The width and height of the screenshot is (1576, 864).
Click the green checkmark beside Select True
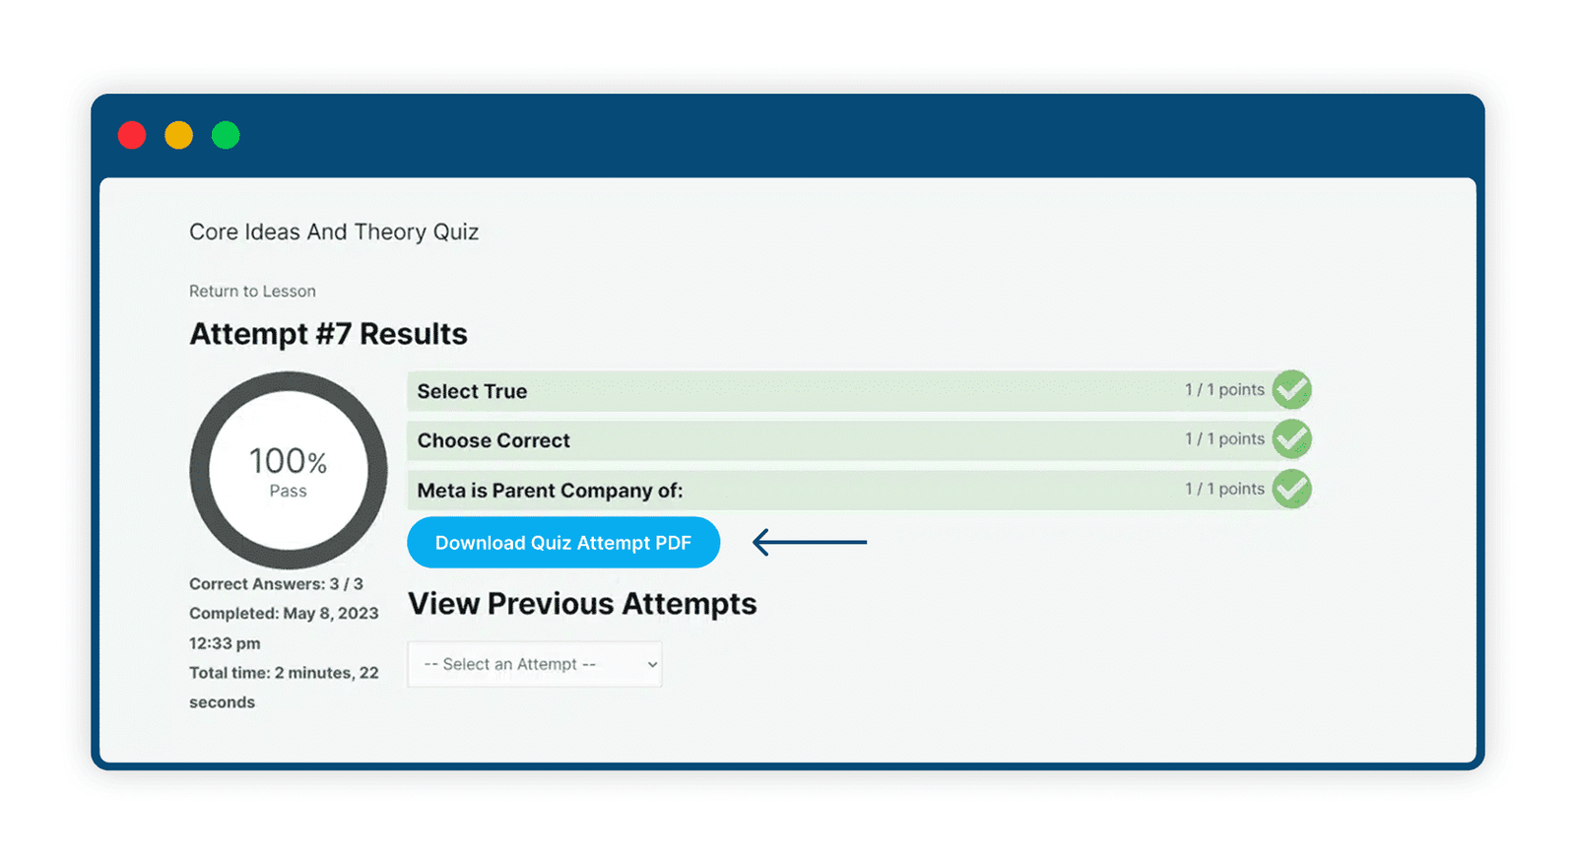[x=1291, y=390]
